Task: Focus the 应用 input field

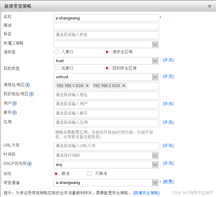Action: (106, 123)
